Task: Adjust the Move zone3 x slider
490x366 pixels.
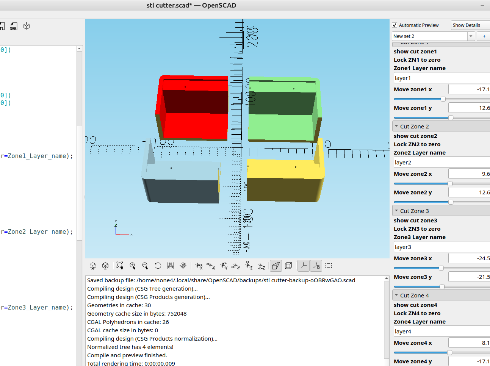Action: click(441, 268)
